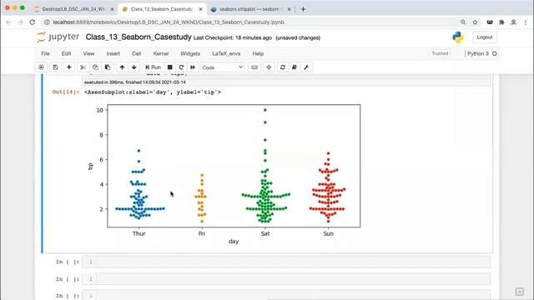Open the browser extensions puzzle icon
Image resolution: width=534 pixels, height=300 pixels.
(x=501, y=22)
